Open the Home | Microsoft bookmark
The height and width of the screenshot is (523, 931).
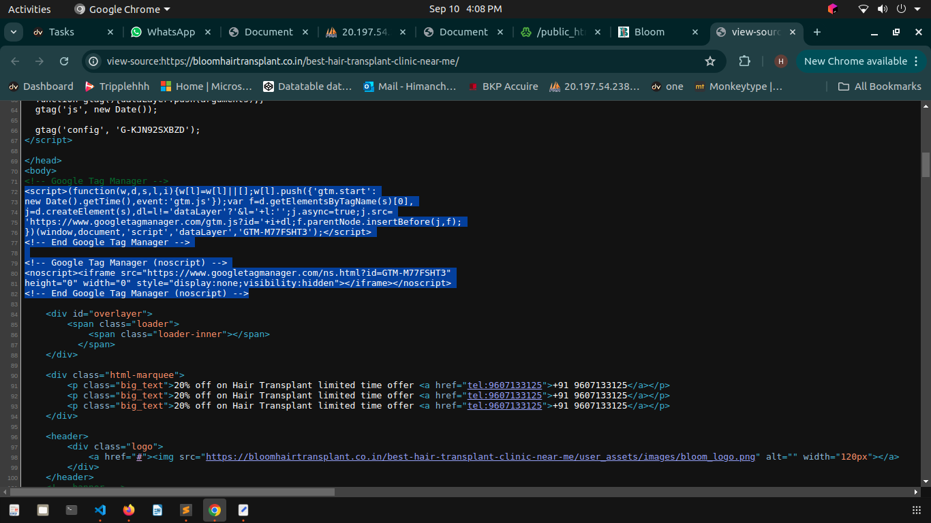click(x=206, y=86)
